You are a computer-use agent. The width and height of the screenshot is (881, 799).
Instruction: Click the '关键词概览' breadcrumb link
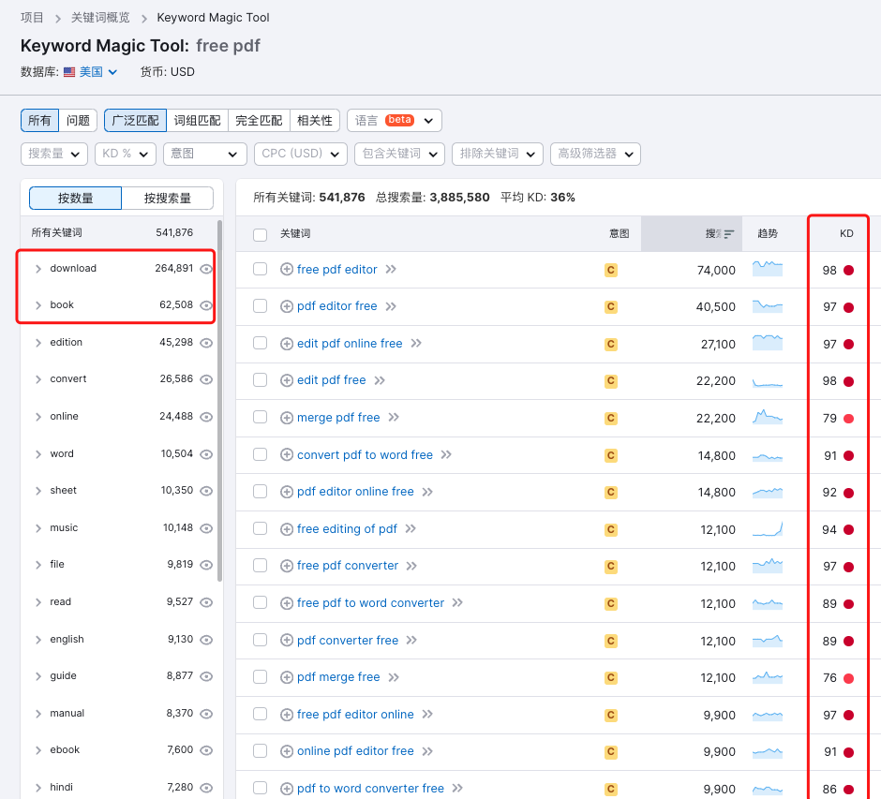click(x=100, y=18)
